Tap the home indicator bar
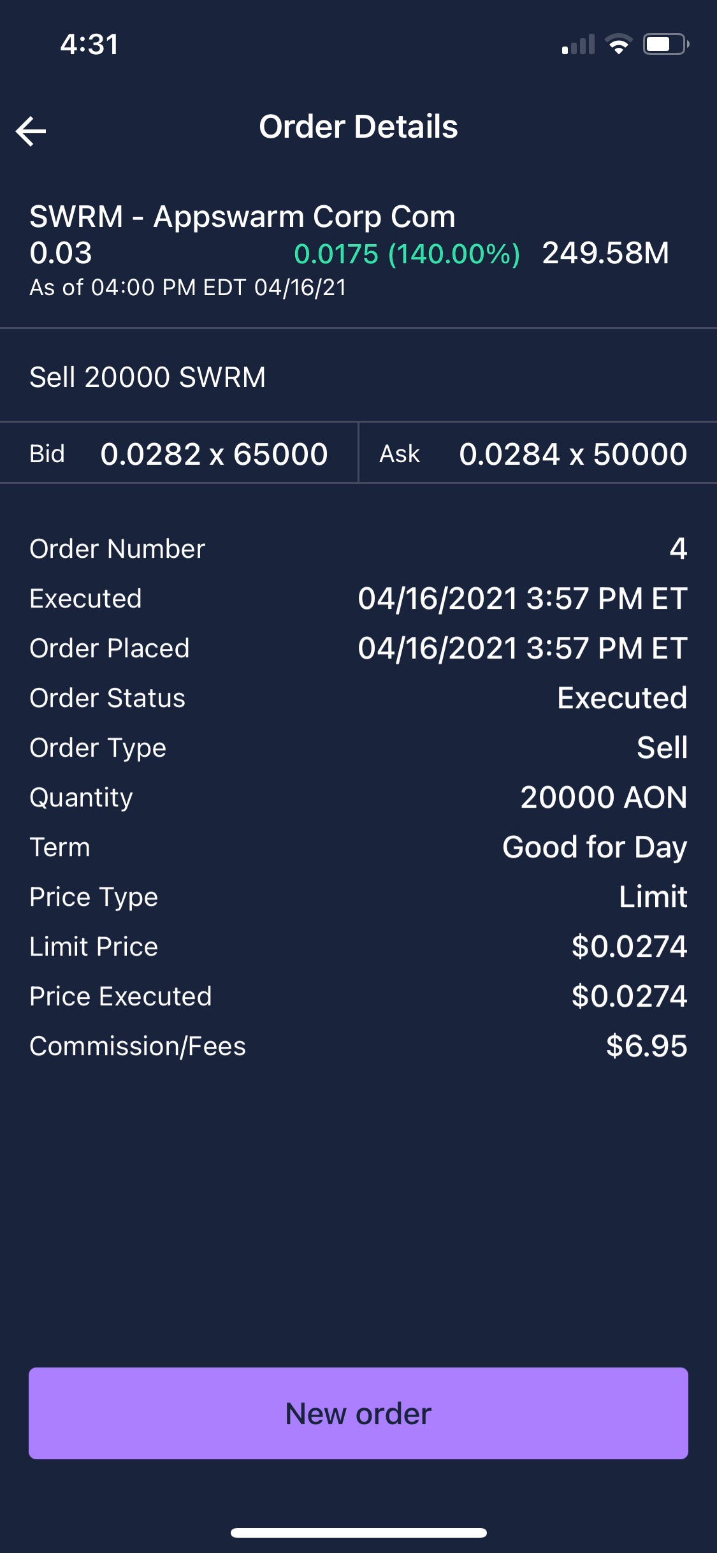 click(x=358, y=1533)
